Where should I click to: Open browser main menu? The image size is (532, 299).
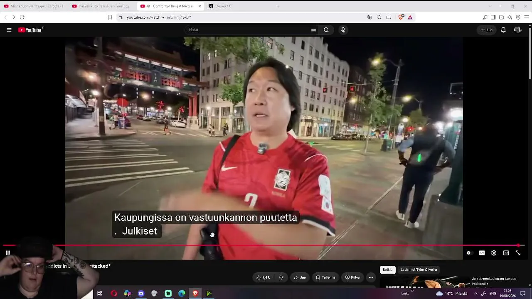coord(526,17)
